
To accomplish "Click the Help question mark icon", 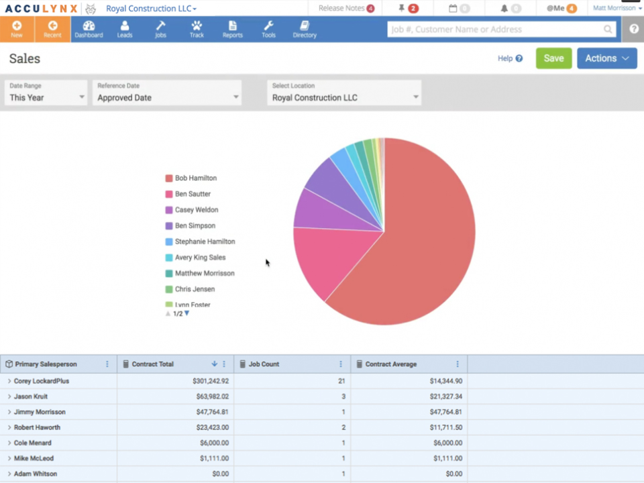I will point(519,58).
